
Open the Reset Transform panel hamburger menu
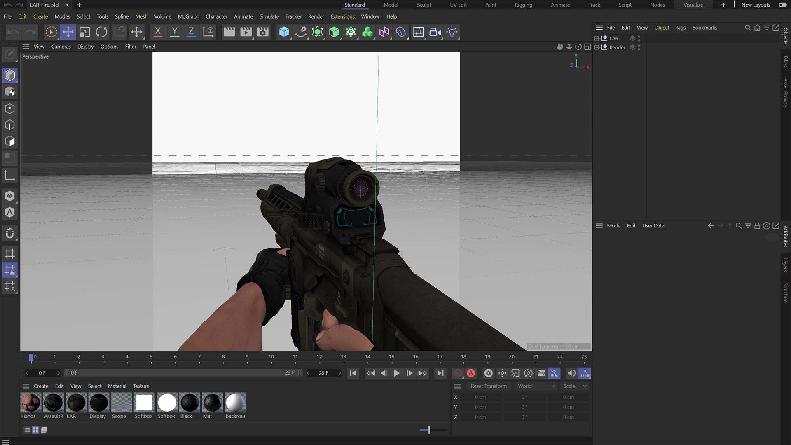457,386
